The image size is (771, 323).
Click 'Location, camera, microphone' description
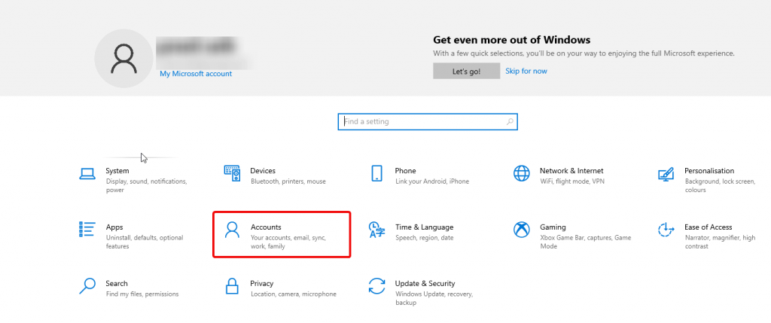(x=294, y=294)
